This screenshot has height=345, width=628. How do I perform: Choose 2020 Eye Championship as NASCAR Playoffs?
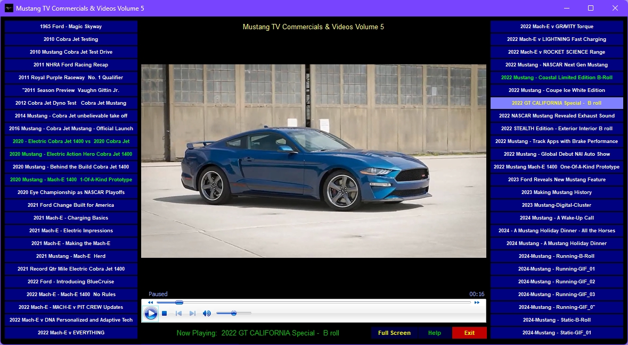(x=71, y=192)
